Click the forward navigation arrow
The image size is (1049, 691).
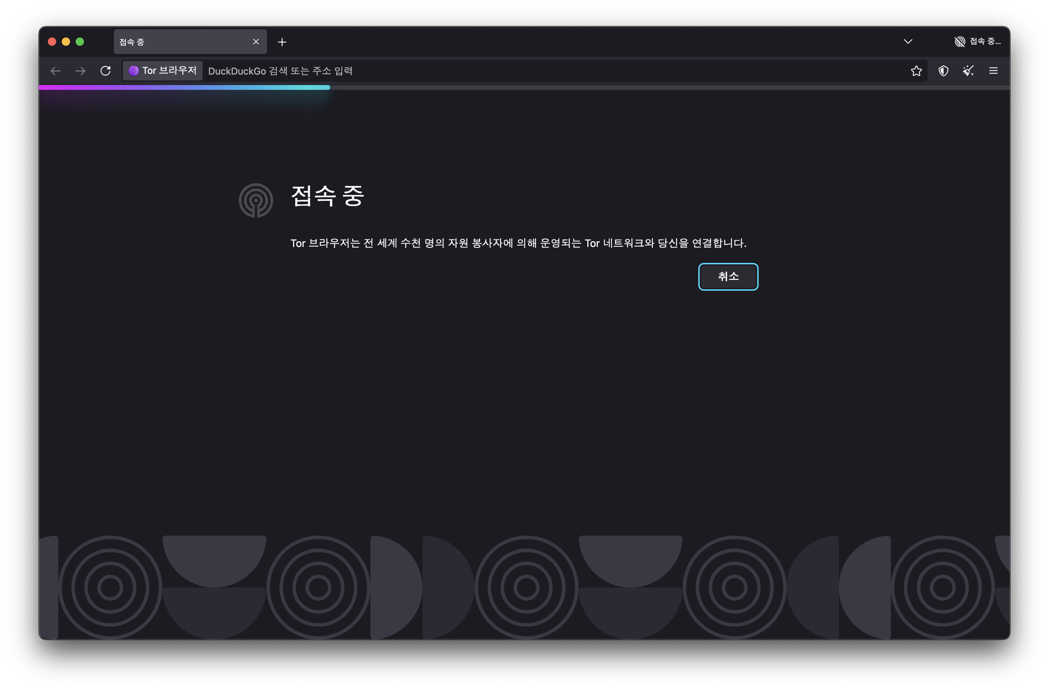[x=80, y=71]
